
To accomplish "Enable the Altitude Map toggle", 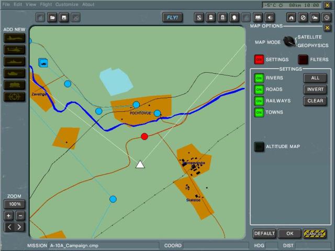I will click(x=259, y=147).
